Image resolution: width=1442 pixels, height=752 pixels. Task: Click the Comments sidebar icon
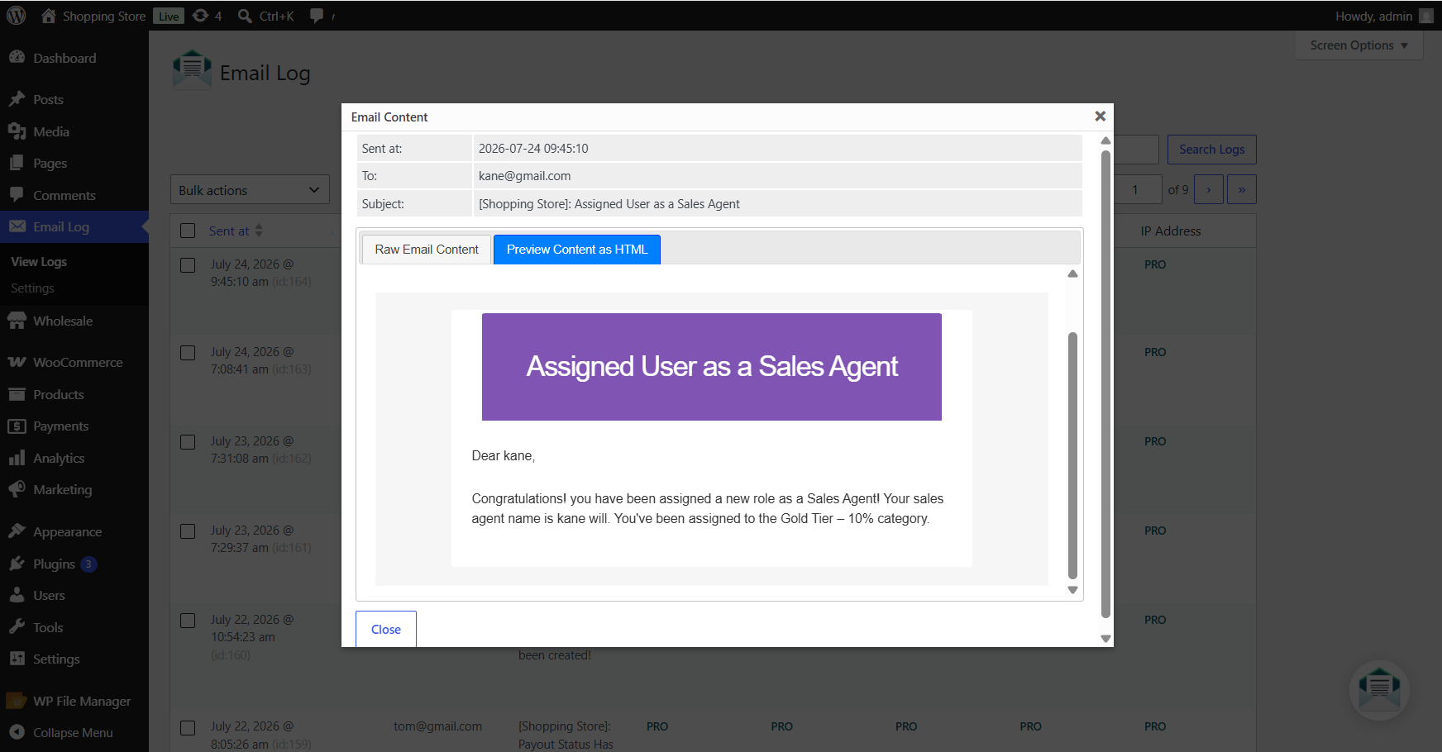click(x=17, y=195)
